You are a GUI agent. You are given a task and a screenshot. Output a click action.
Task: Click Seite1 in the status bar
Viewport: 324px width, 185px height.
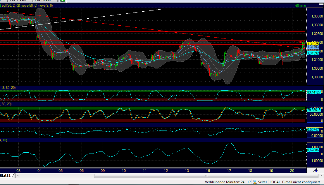point(262,182)
